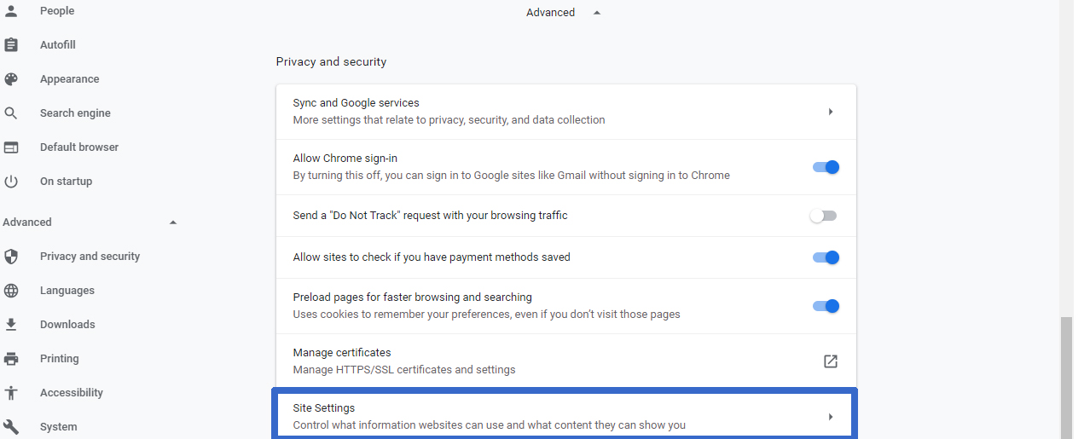Open the Downloads settings section
The width and height of the screenshot is (1084, 439).
coord(67,325)
